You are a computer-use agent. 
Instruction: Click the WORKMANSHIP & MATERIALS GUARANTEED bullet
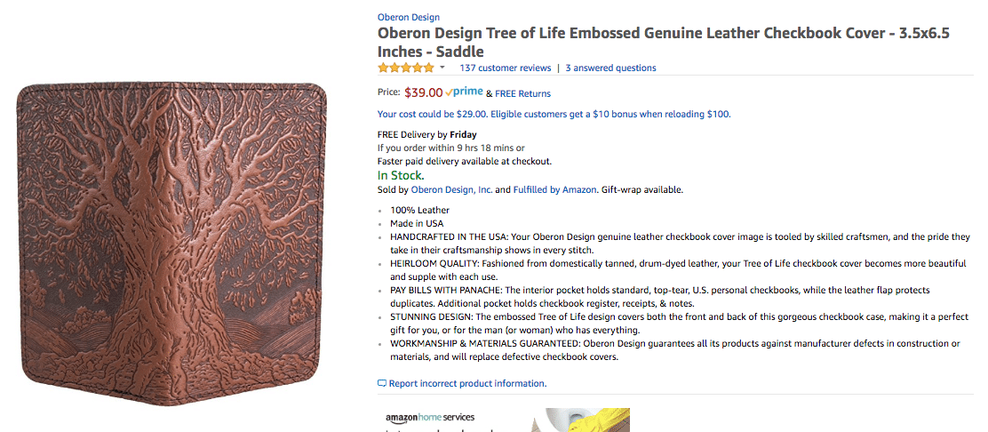675,350
